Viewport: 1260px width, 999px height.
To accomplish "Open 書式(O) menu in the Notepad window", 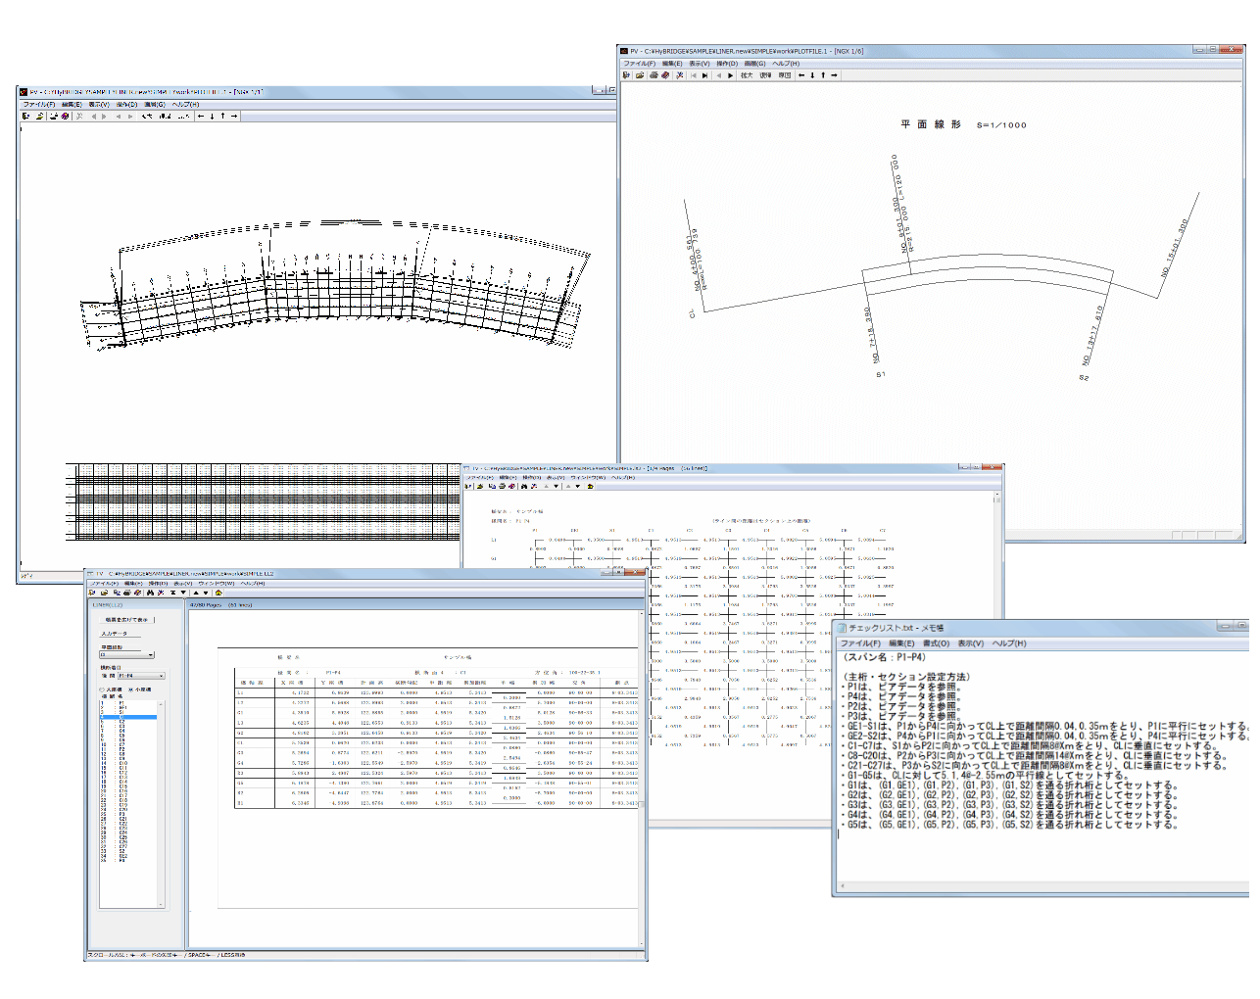I will (935, 643).
